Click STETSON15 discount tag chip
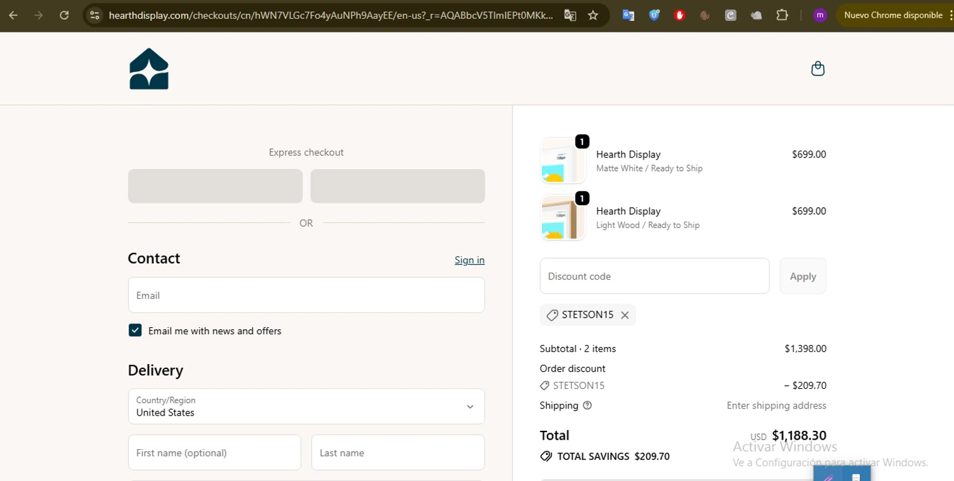This screenshot has width=954, height=481. 588,315
